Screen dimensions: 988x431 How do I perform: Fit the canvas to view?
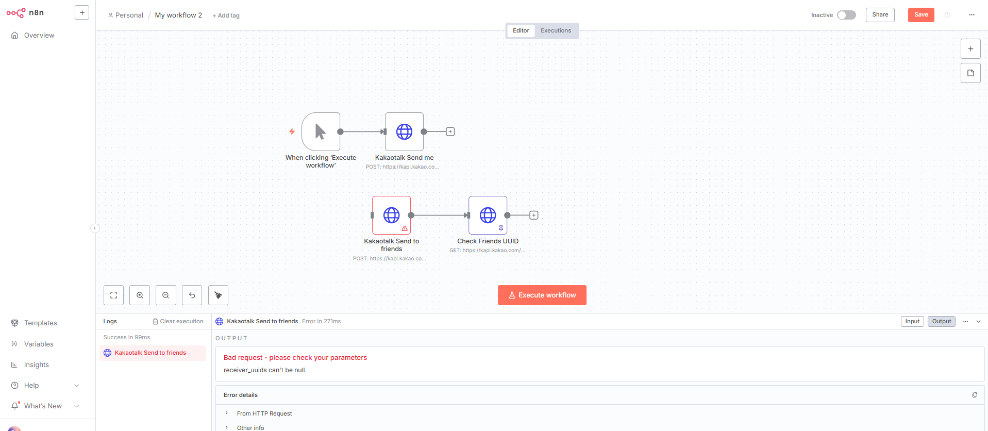click(x=113, y=295)
